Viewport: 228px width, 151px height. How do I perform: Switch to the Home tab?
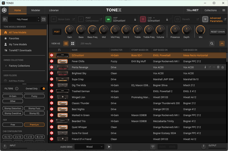[18, 10]
